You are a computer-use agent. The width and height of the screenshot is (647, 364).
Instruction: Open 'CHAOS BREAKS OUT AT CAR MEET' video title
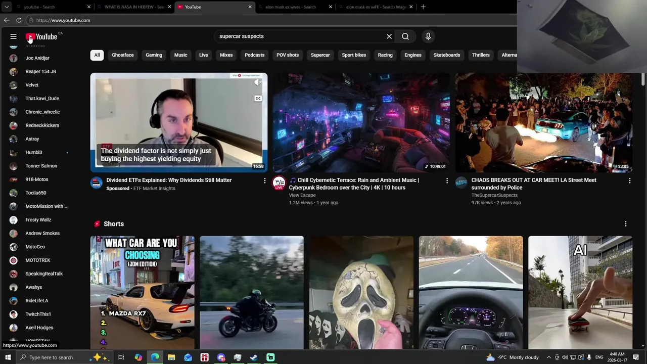[x=534, y=184]
